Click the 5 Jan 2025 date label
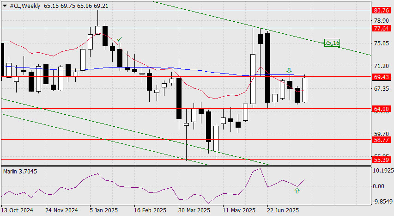 click(104, 210)
